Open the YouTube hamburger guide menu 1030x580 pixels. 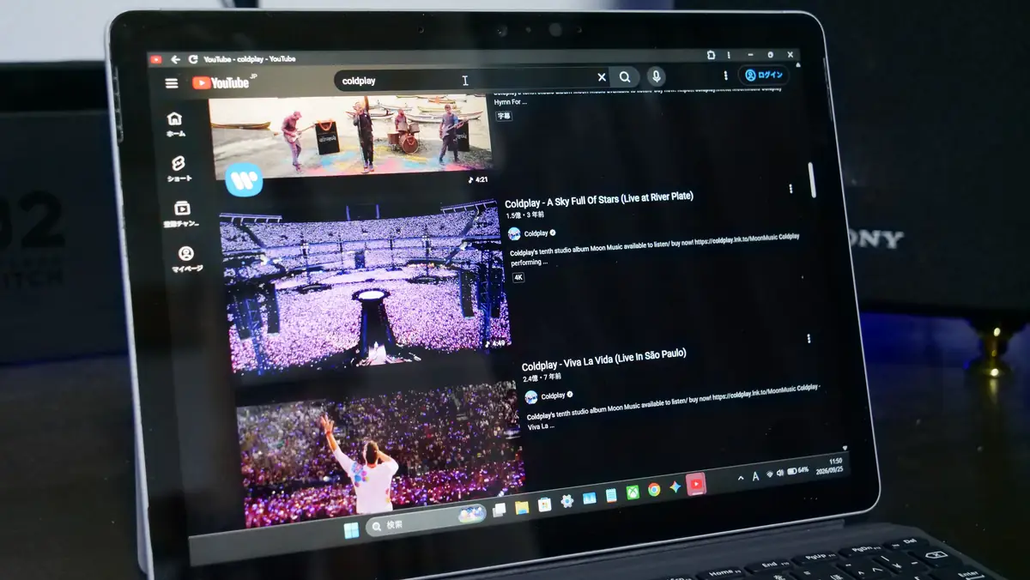[x=172, y=83]
